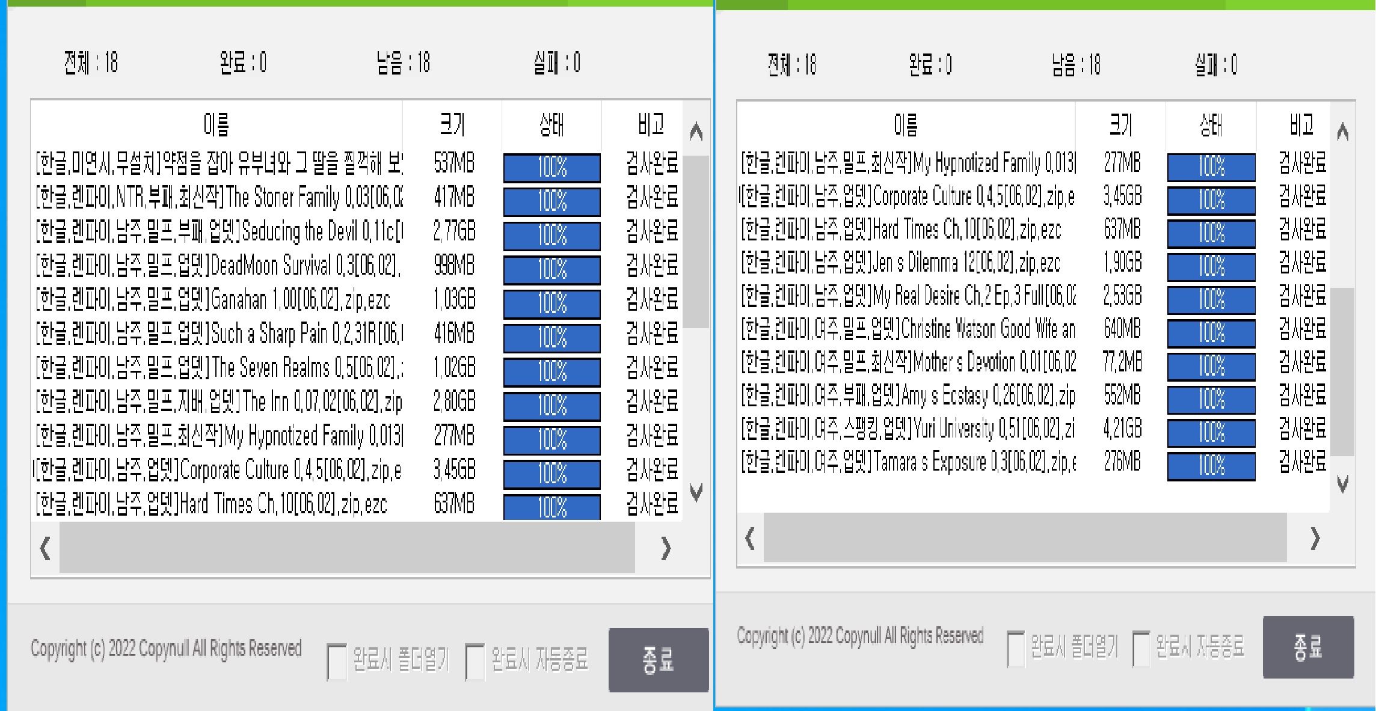This screenshot has width=1376, height=711.
Task: Sort by 이름 column header in right window
Action: (x=906, y=124)
